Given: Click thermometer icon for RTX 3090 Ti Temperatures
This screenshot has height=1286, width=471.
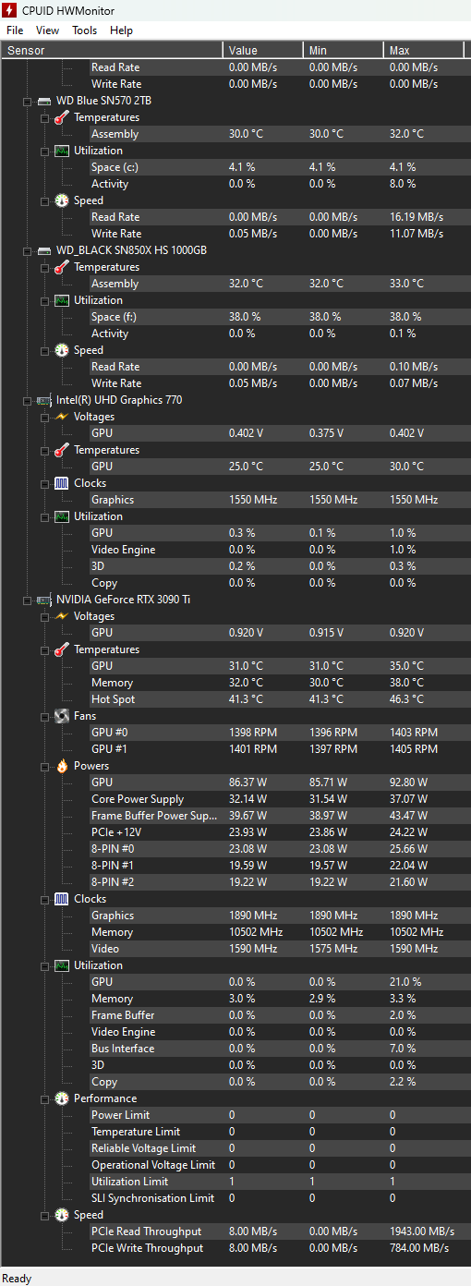Looking at the screenshot, I should coord(62,649).
